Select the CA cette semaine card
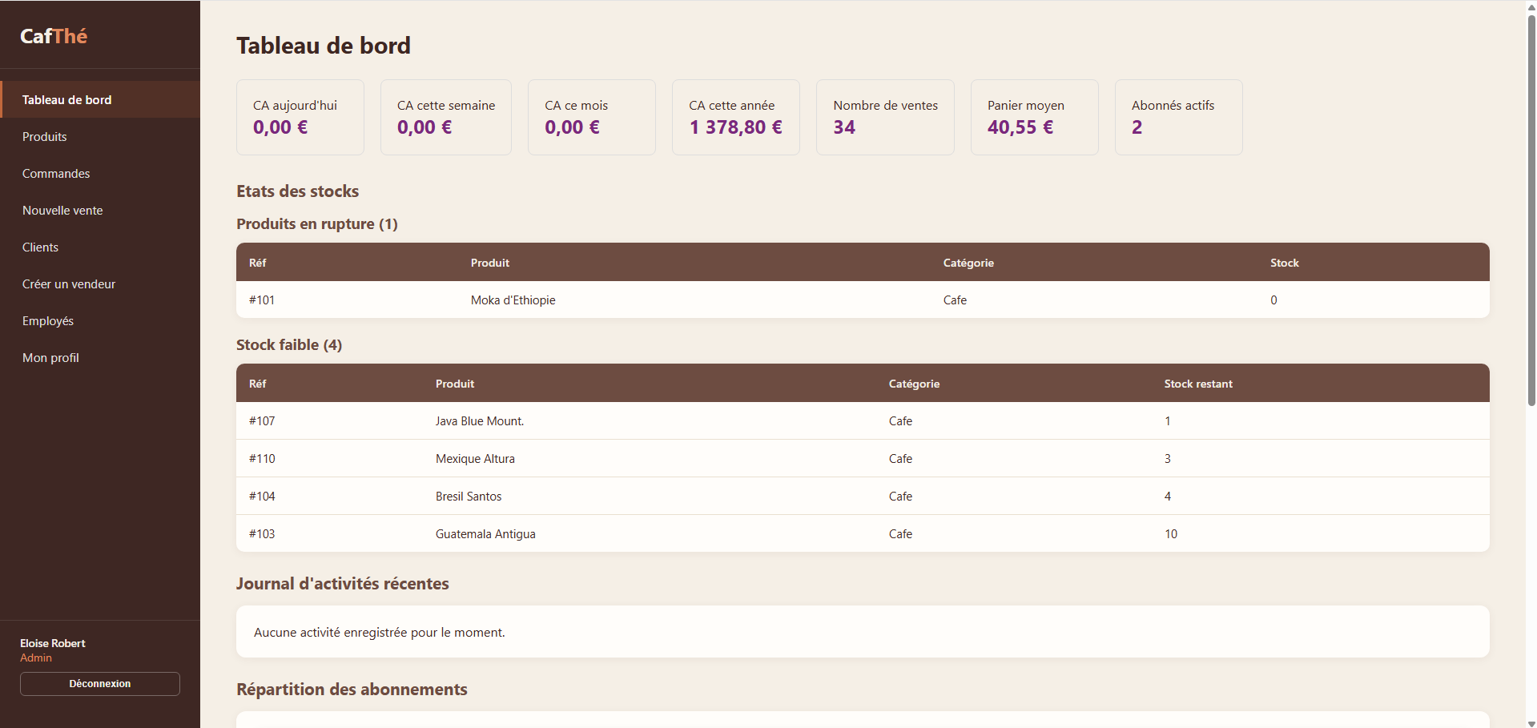 pyautogui.click(x=446, y=117)
